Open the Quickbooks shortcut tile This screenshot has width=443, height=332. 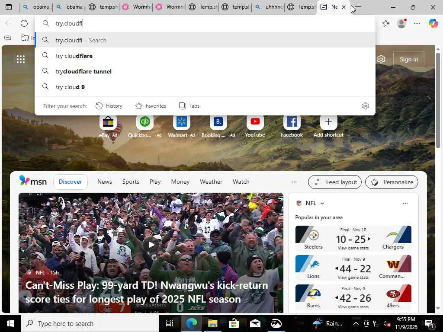tap(144, 126)
